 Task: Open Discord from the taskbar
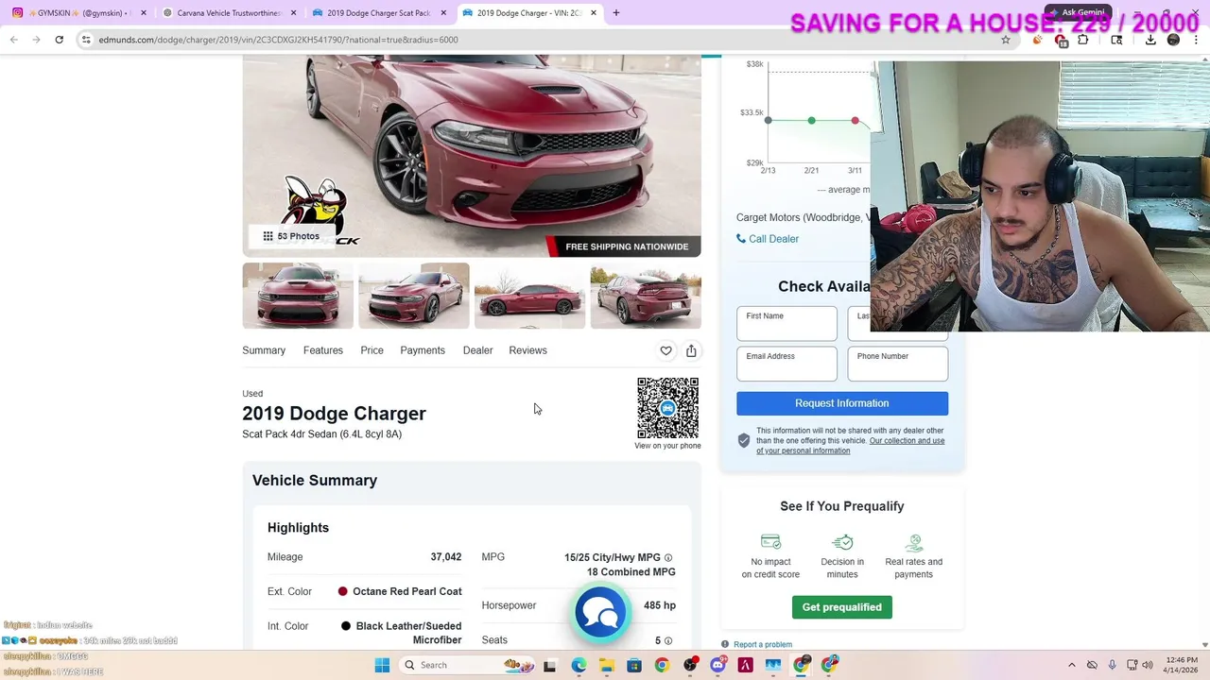coord(717,665)
